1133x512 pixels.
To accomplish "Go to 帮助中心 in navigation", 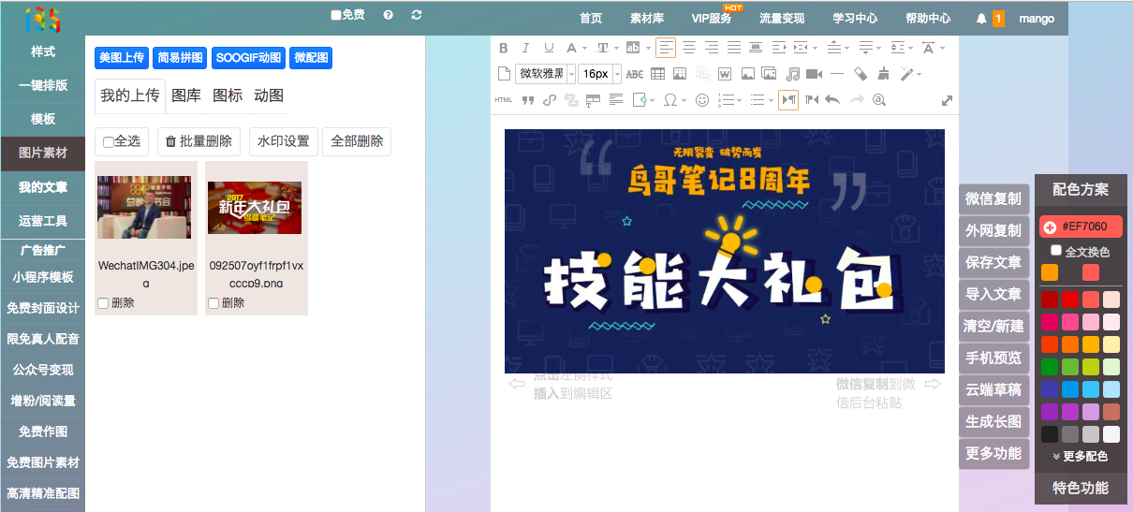I will click(x=928, y=18).
